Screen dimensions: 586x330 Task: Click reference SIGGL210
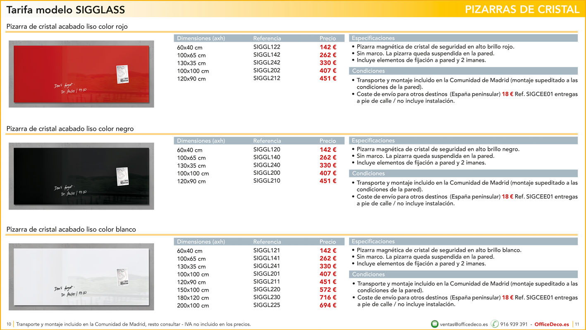tap(267, 181)
